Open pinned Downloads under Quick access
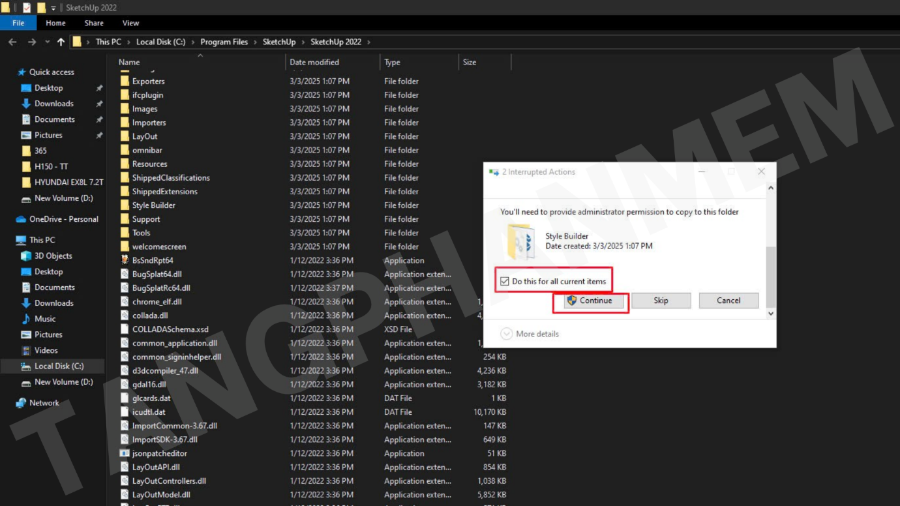This screenshot has height=506, width=900. (54, 104)
